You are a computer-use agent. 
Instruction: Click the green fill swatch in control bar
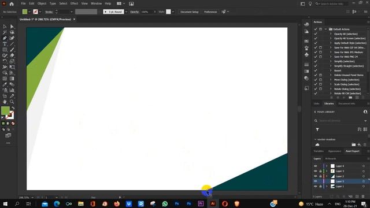point(25,12)
